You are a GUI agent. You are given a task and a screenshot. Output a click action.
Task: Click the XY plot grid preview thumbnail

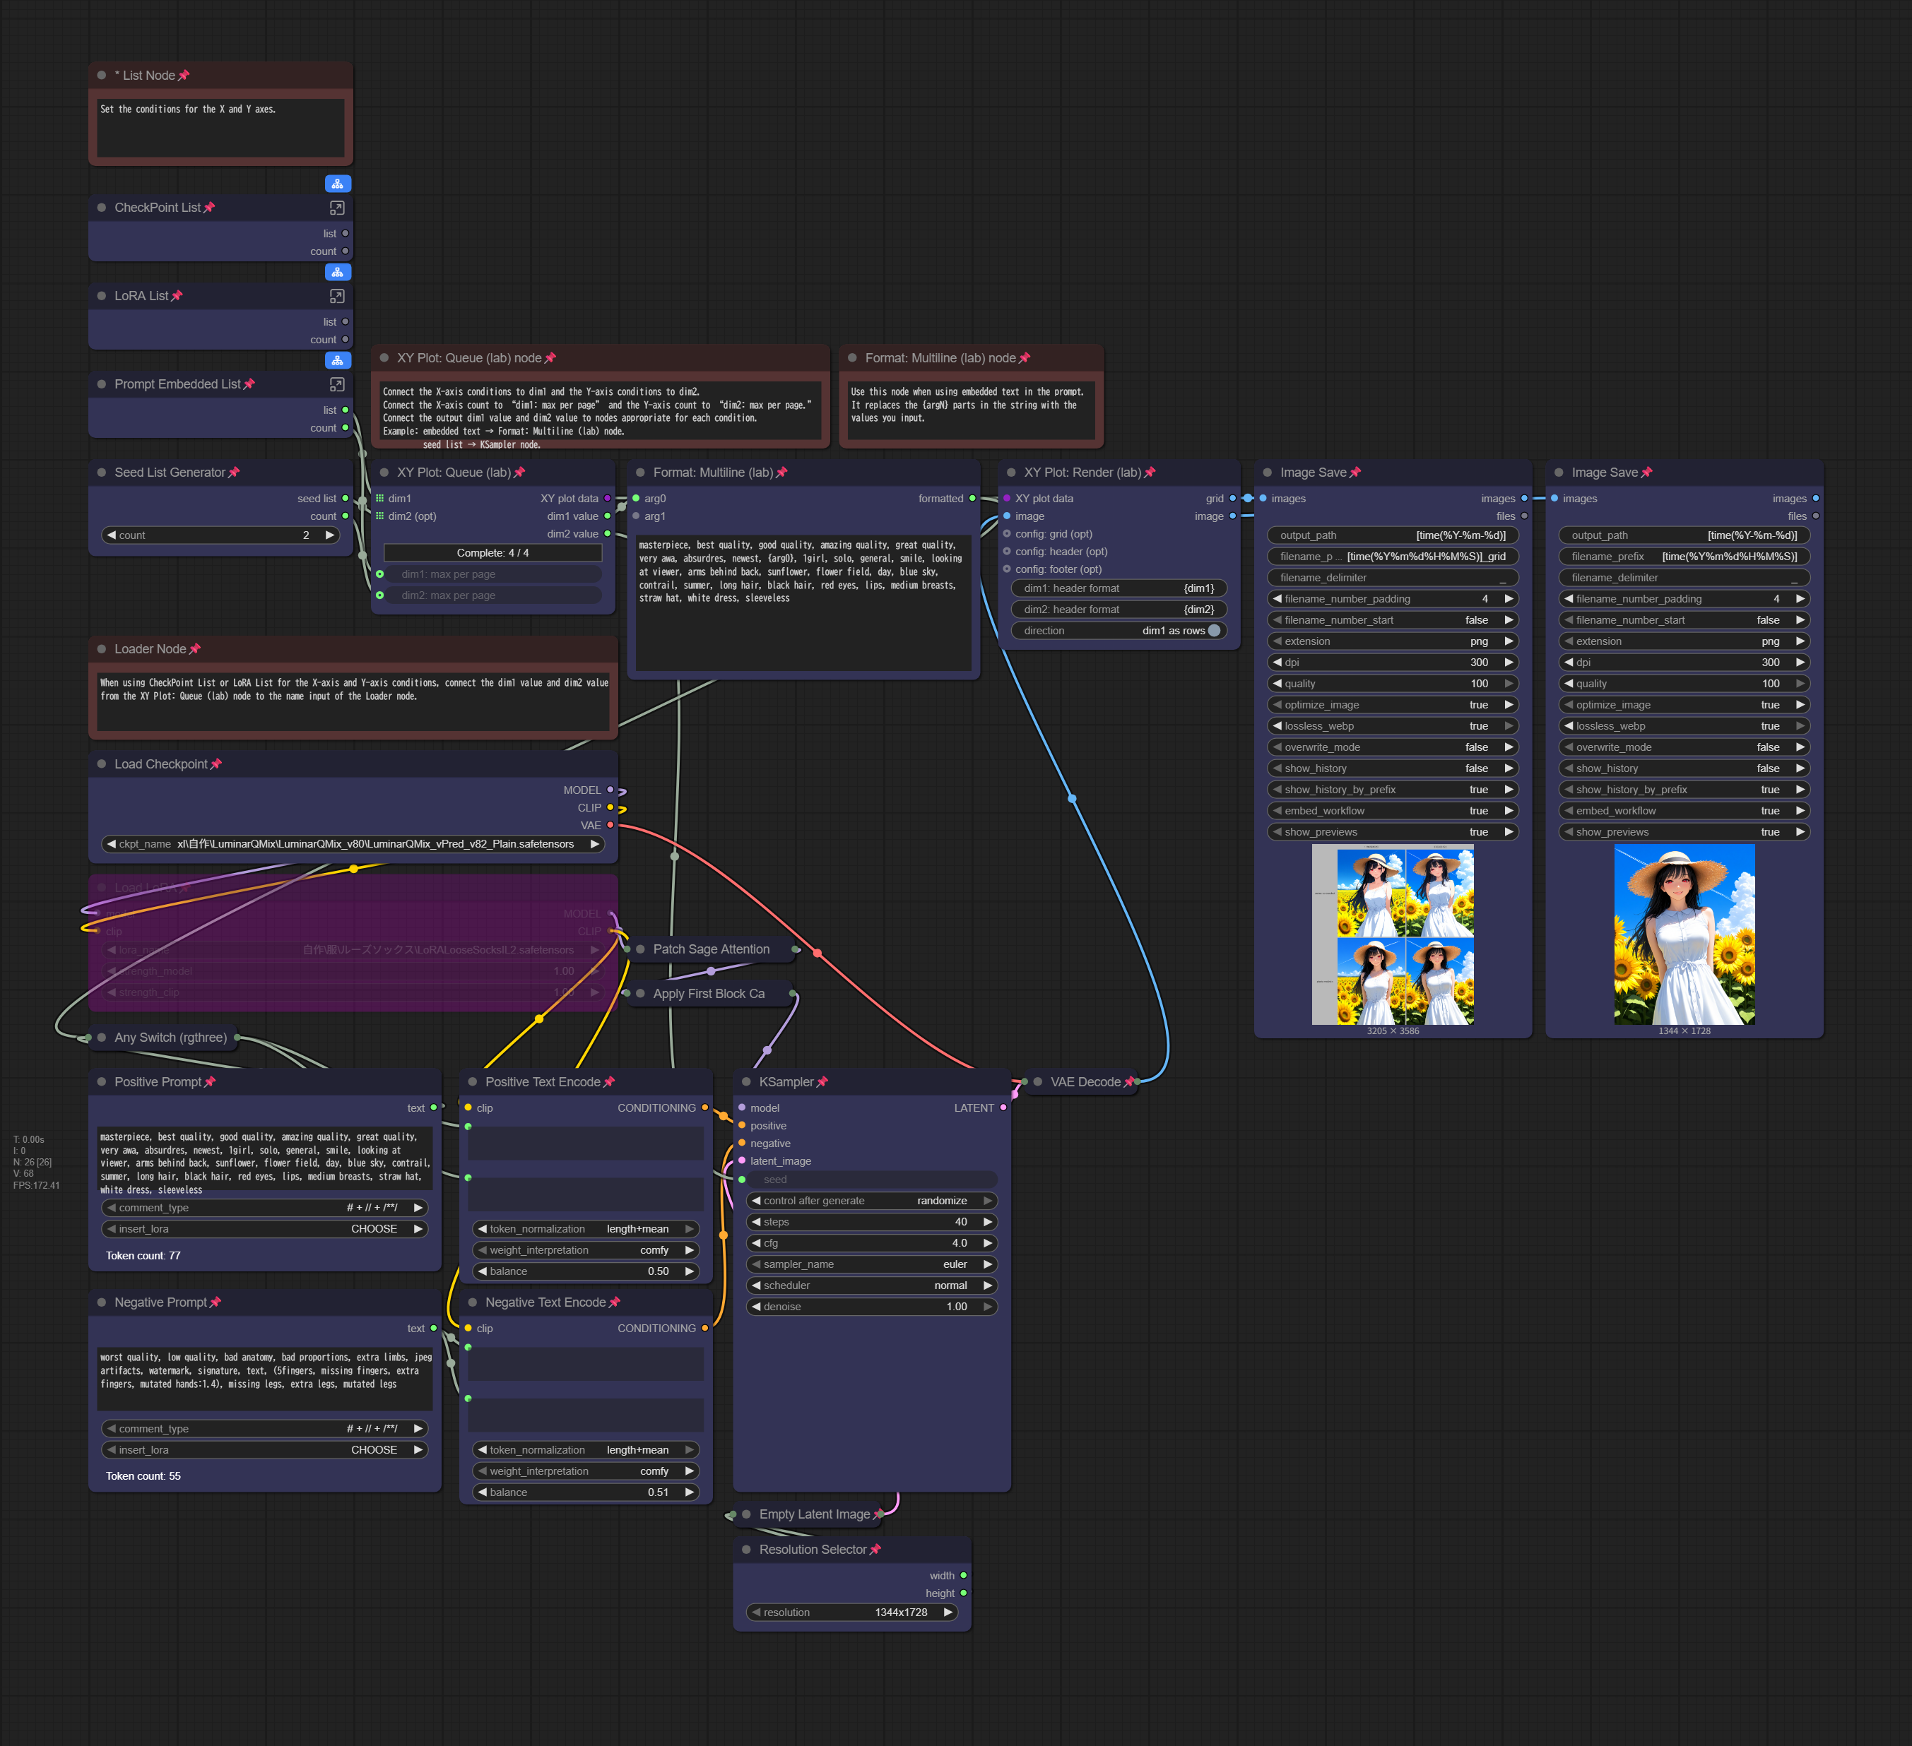click(1392, 934)
